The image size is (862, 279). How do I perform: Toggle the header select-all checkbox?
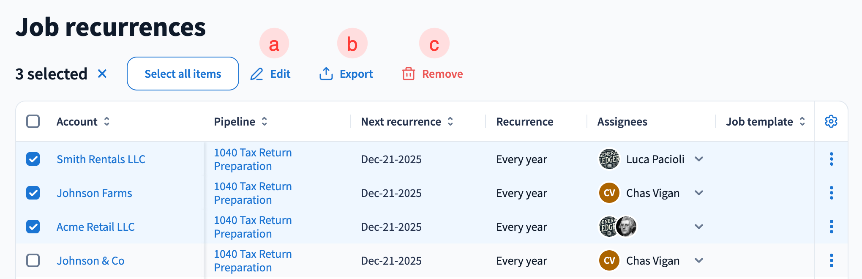[33, 121]
